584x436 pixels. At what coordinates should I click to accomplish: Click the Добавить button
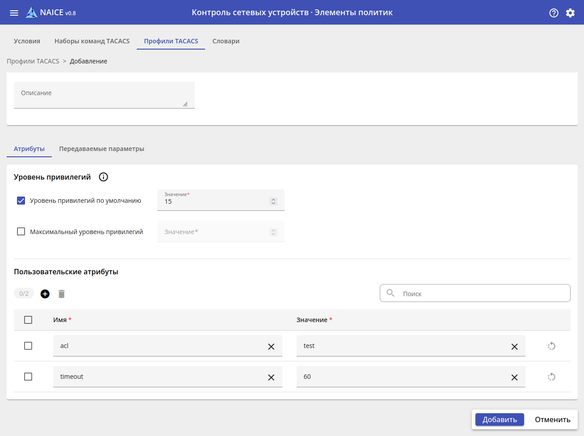point(500,419)
